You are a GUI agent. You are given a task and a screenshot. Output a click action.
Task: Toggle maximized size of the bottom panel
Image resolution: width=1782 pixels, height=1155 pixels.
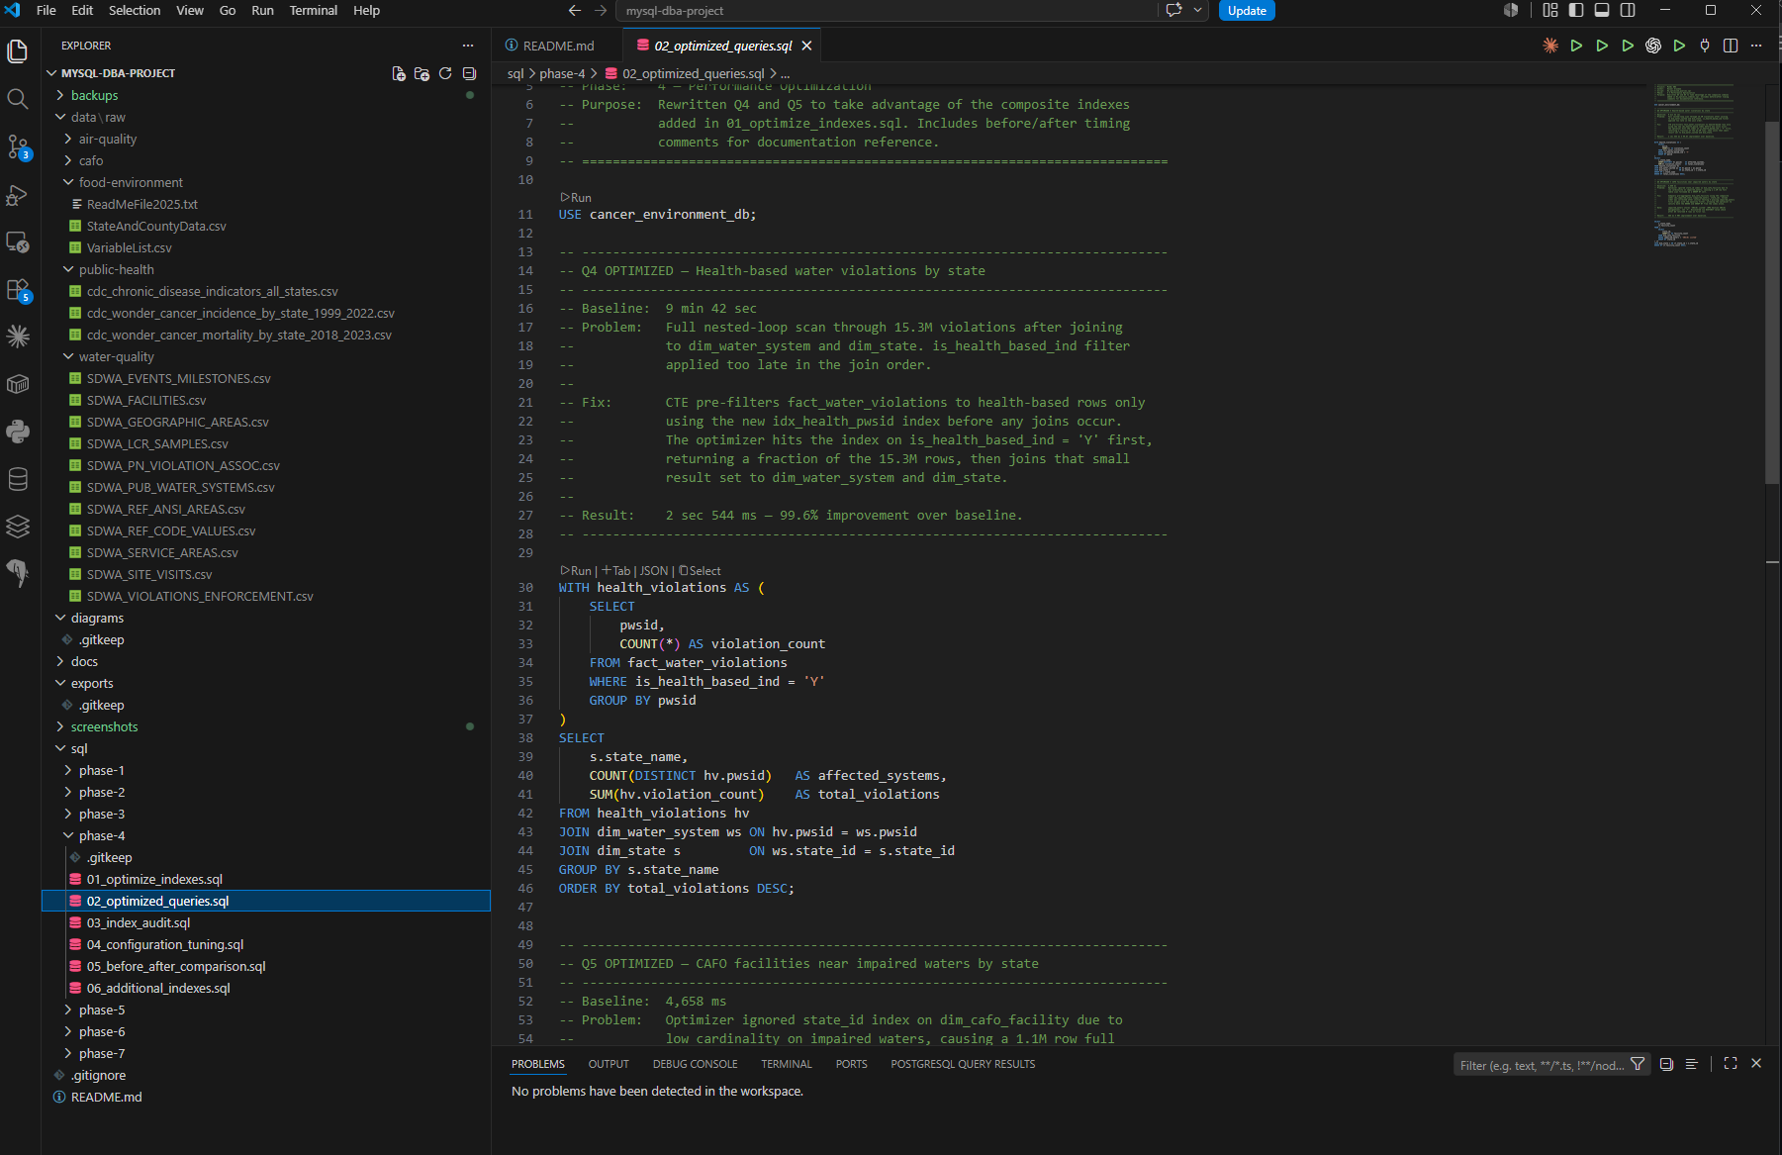point(1731,1063)
